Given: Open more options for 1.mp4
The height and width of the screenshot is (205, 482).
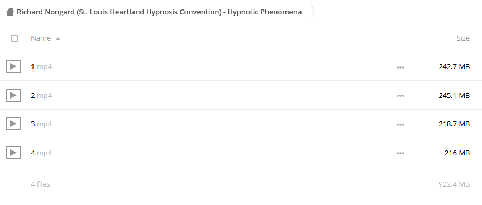Looking at the screenshot, I should pos(400,67).
